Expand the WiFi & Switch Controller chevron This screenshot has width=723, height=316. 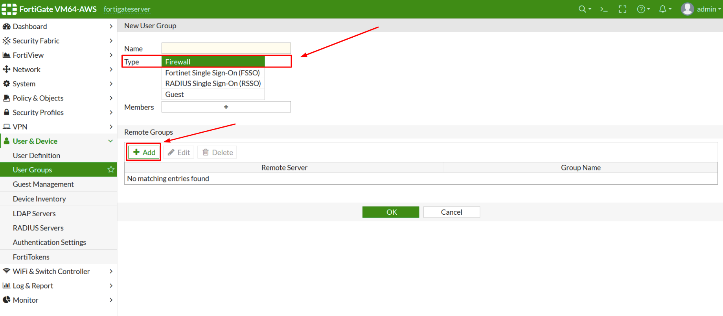[111, 271]
